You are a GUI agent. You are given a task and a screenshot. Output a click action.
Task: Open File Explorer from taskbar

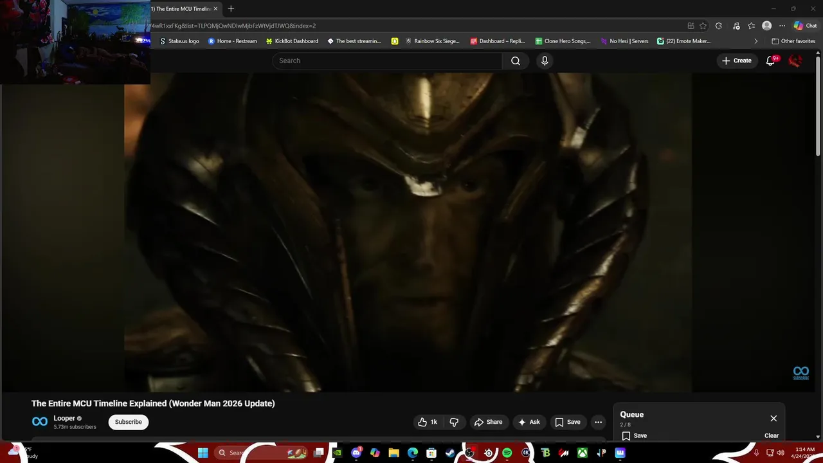point(393,453)
